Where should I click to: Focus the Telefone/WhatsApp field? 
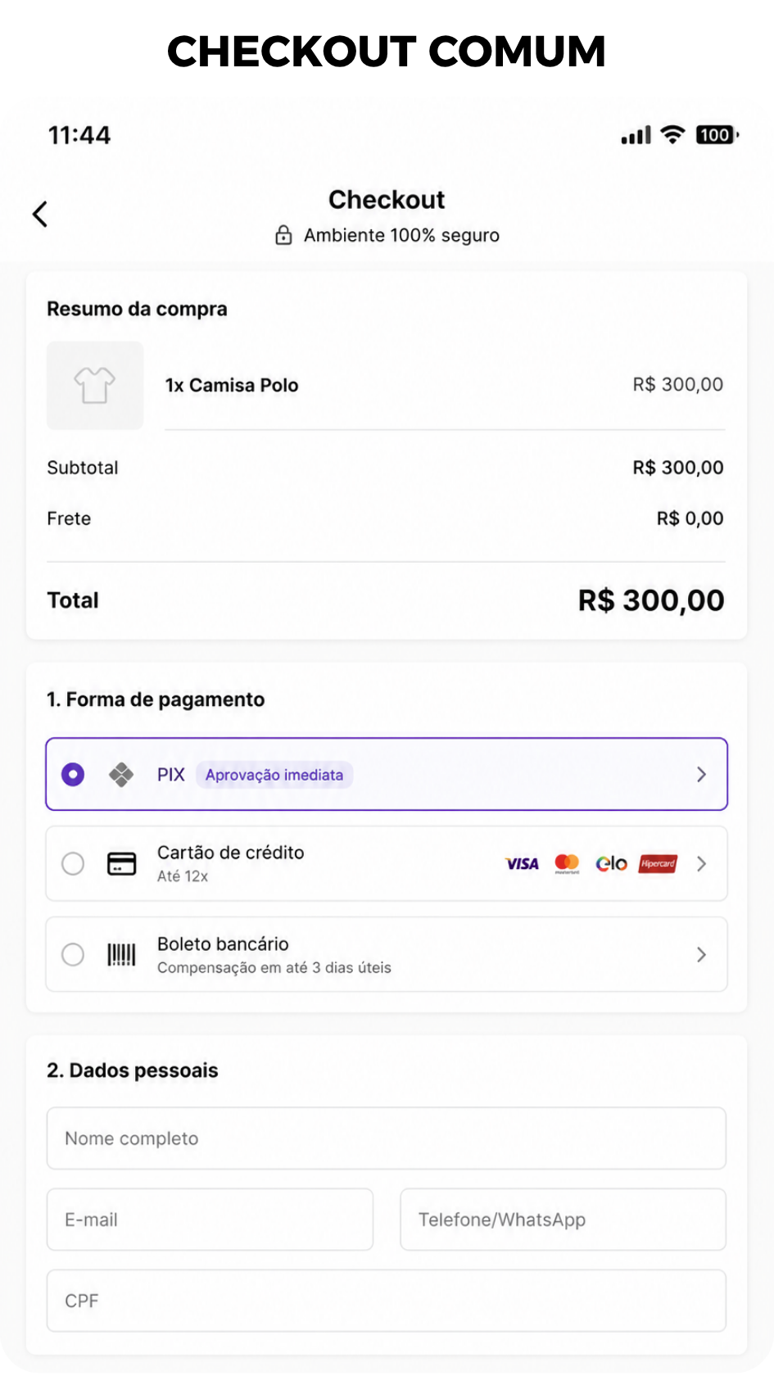pos(564,1220)
